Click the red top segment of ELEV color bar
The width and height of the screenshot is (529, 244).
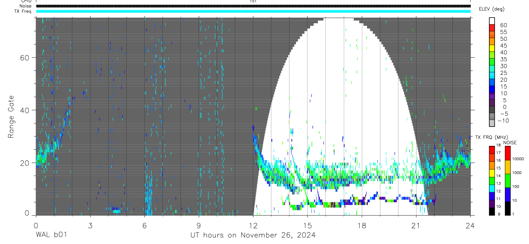pos(492,28)
